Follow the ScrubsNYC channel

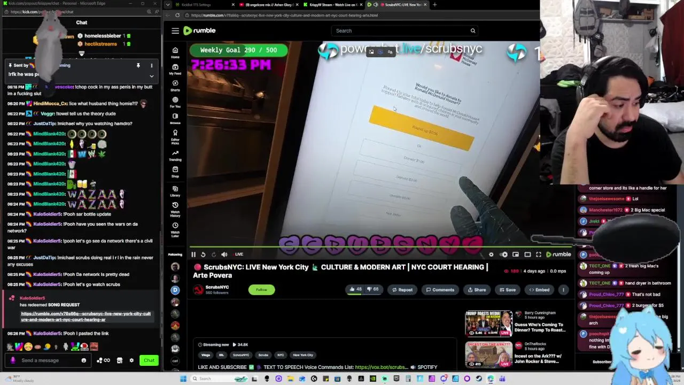[261, 290]
